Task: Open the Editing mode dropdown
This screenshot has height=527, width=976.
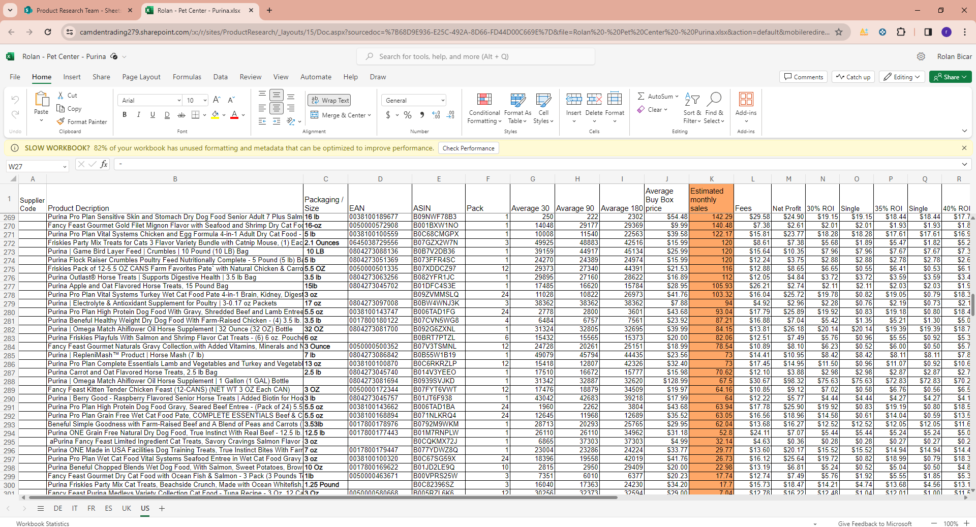Action: coord(902,77)
